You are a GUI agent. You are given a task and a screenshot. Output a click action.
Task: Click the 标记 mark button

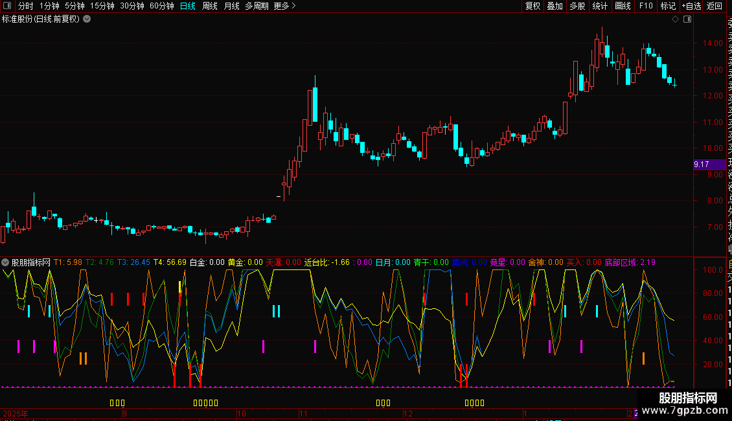click(668, 6)
